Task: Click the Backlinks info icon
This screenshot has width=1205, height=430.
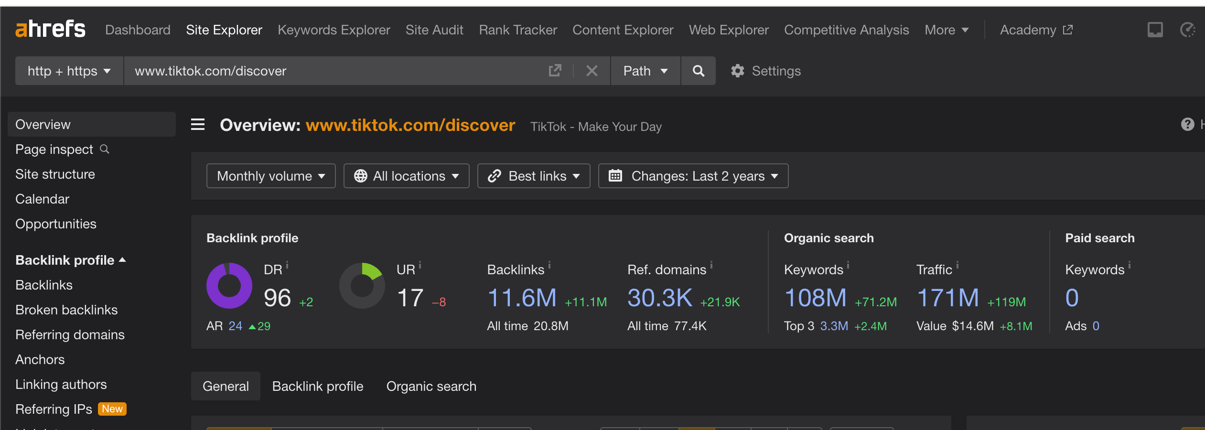Action: (x=549, y=264)
